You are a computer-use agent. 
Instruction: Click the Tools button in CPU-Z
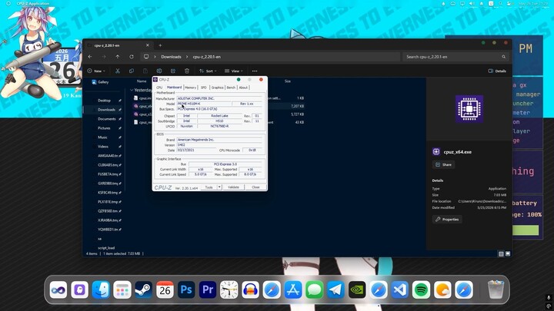click(209, 187)
